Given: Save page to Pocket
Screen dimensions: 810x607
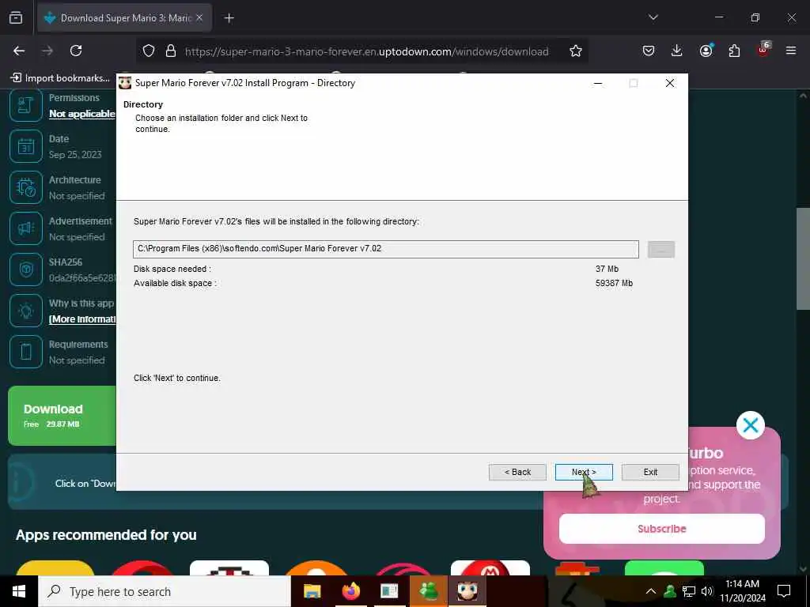Looking at the screenshot, I should coord(649,51).
